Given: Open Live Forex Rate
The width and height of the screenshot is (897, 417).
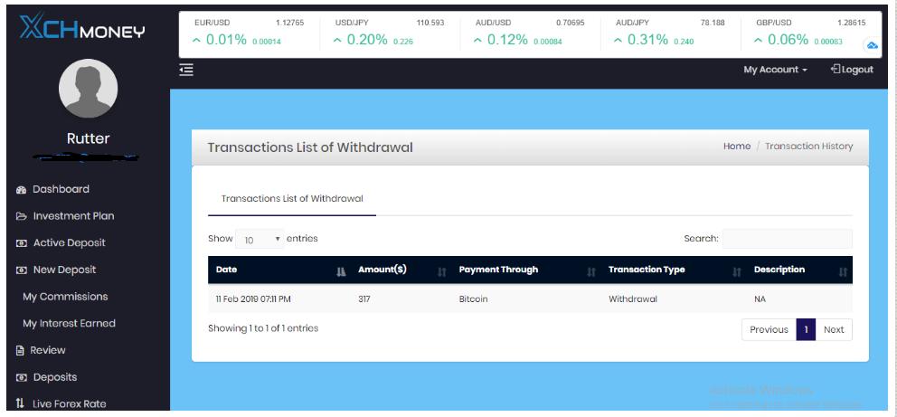Looking at the screenshot, I should coord(70,403).
